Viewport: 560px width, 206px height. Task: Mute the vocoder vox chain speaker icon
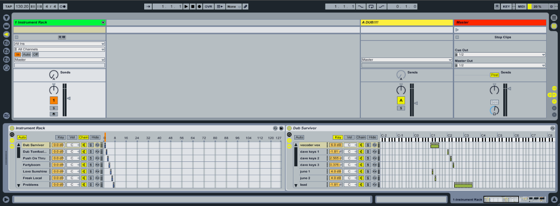point(361,145)
